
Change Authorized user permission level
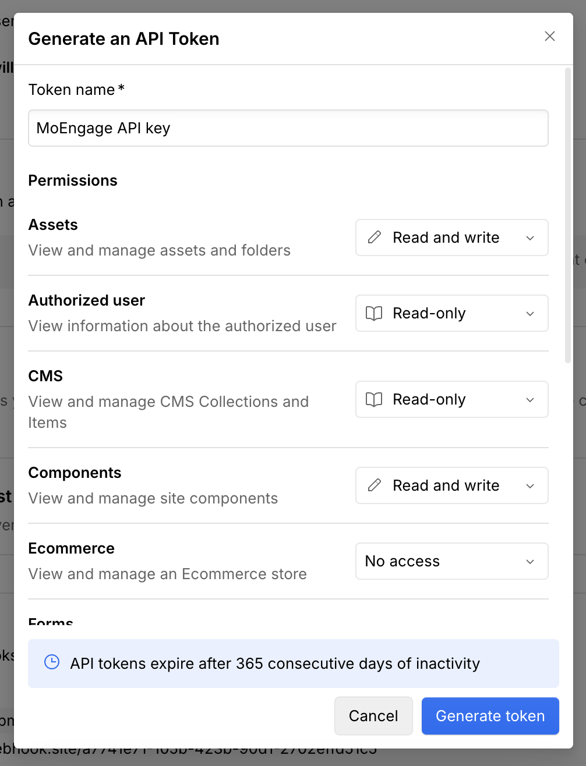[x=451, y=313]
